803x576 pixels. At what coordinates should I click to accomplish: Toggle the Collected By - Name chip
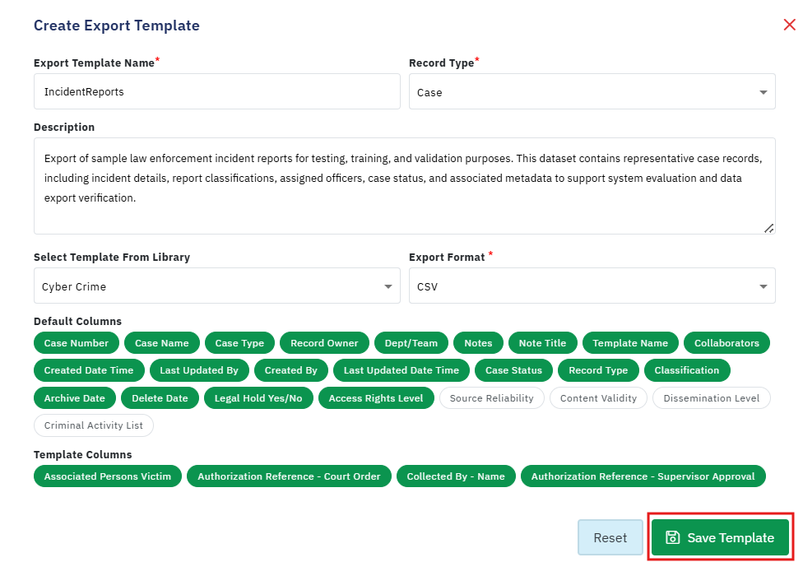pyautogui.click(x=456, y=476)
